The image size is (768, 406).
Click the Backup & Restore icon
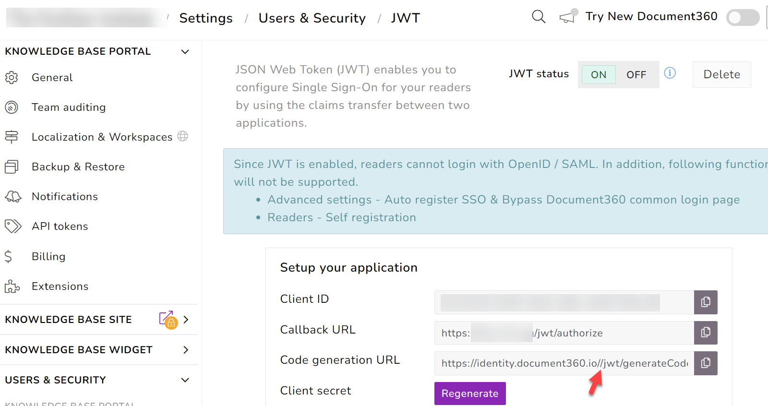[x=12, y=167]
